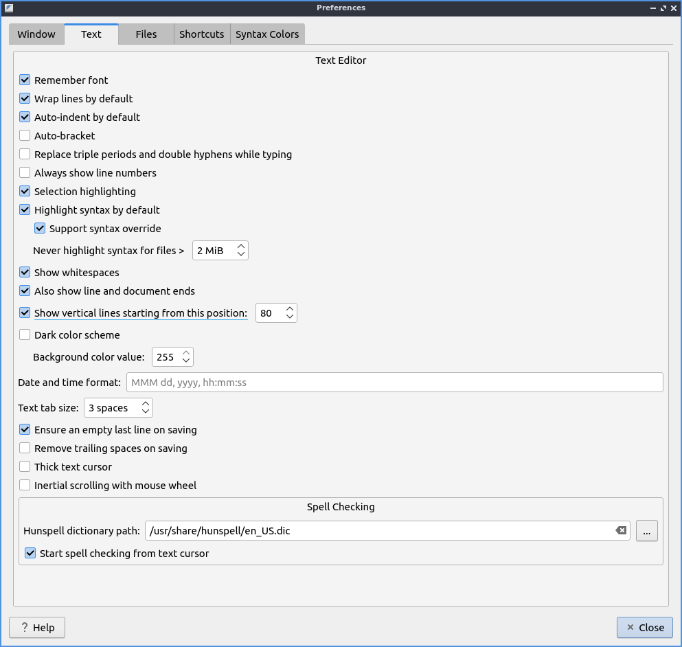The height and width of the screenshot is (647, 682).
Task: Click the clear icon in Hunspell path field
Action: (620, 530)
